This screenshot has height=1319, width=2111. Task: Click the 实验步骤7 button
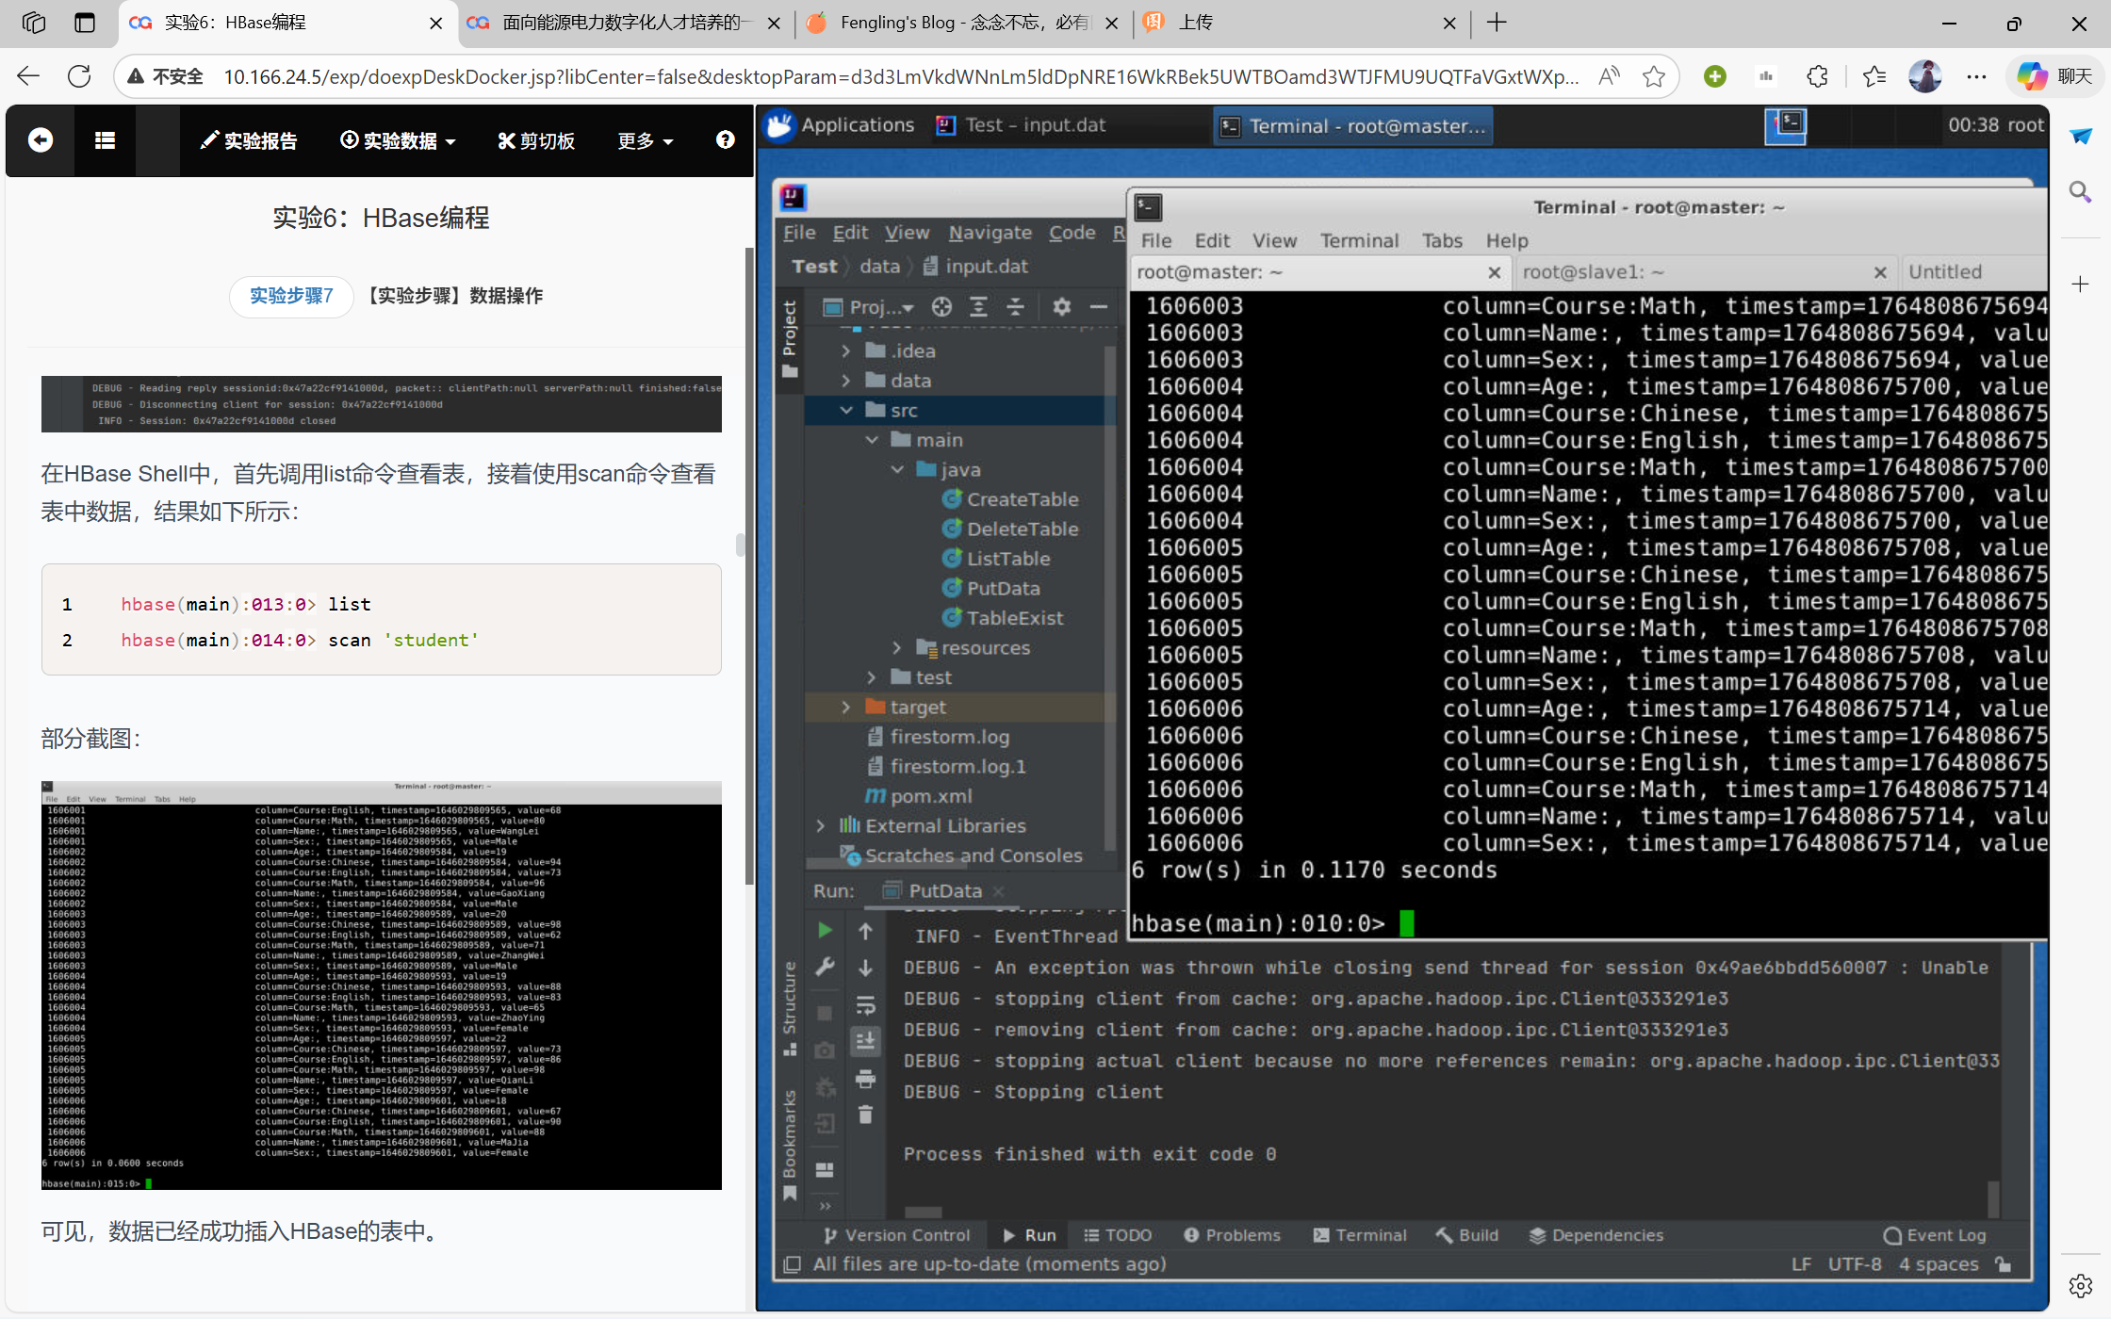291,296
